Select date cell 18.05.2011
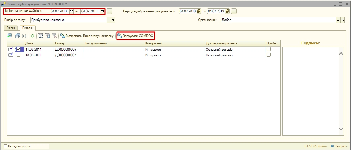 pos(39,55)
